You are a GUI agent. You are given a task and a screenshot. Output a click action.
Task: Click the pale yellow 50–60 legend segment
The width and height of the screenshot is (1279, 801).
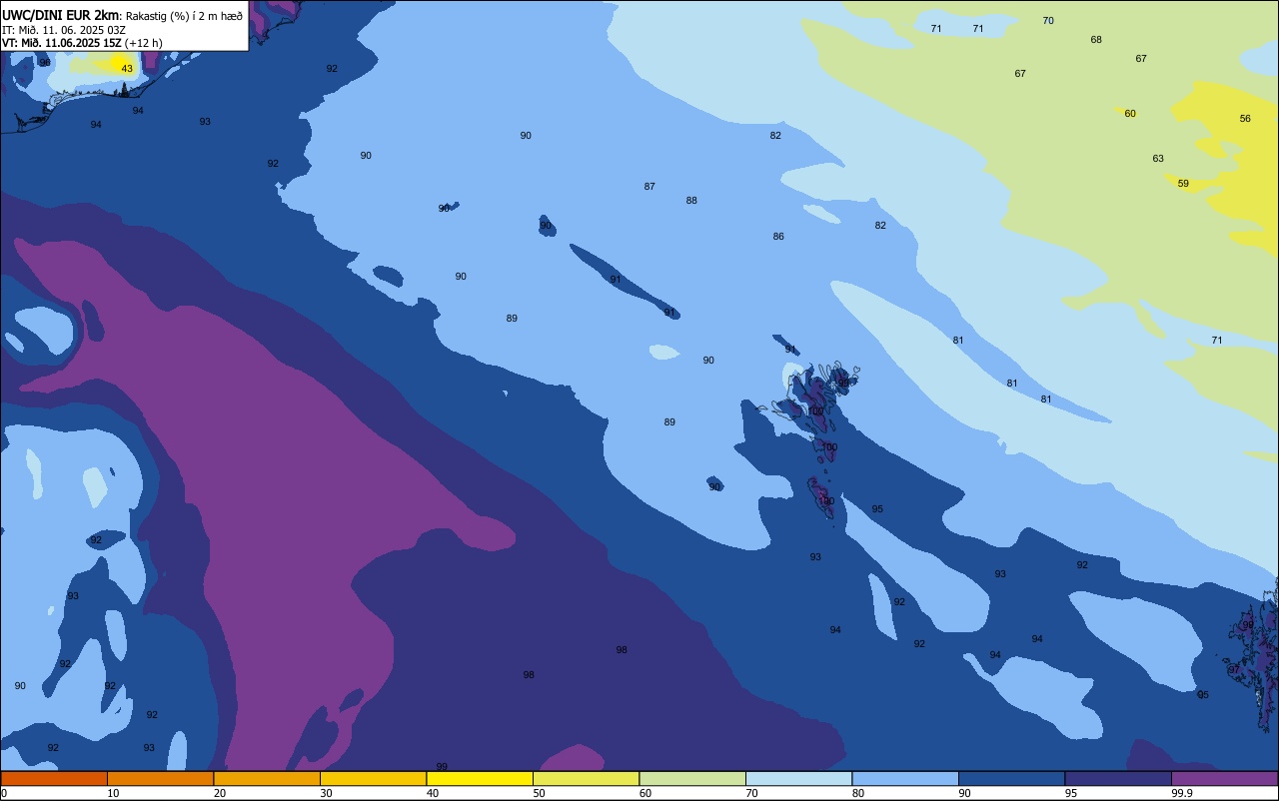586,778
